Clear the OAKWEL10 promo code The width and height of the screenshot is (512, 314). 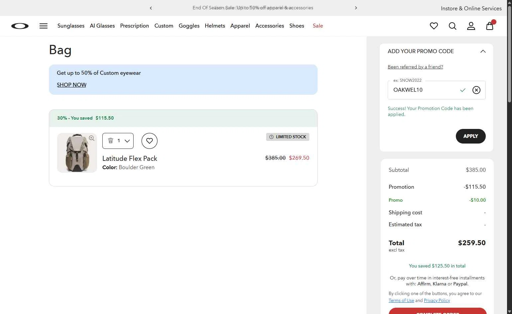pyautogui.click(x=476, y=90)
